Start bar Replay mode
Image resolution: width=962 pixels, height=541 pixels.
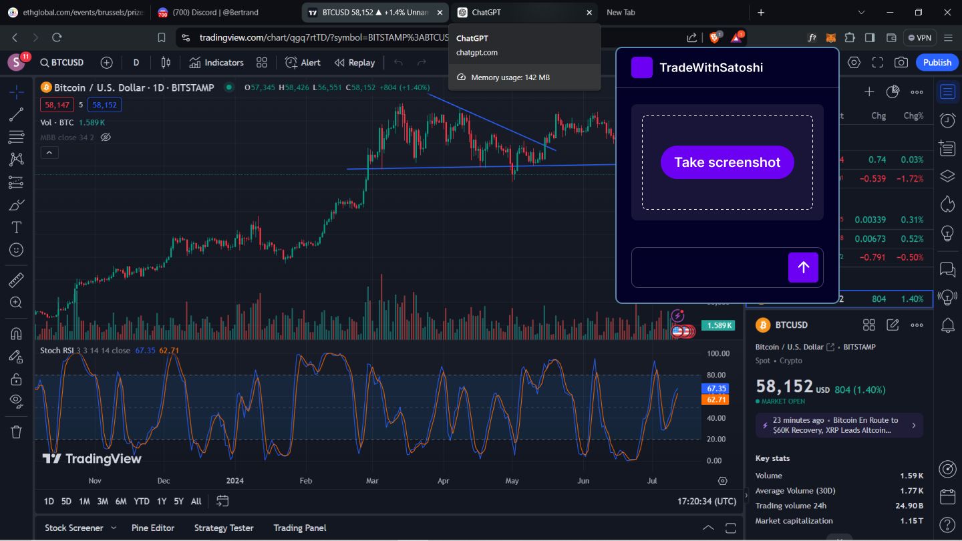coord(355,62)
